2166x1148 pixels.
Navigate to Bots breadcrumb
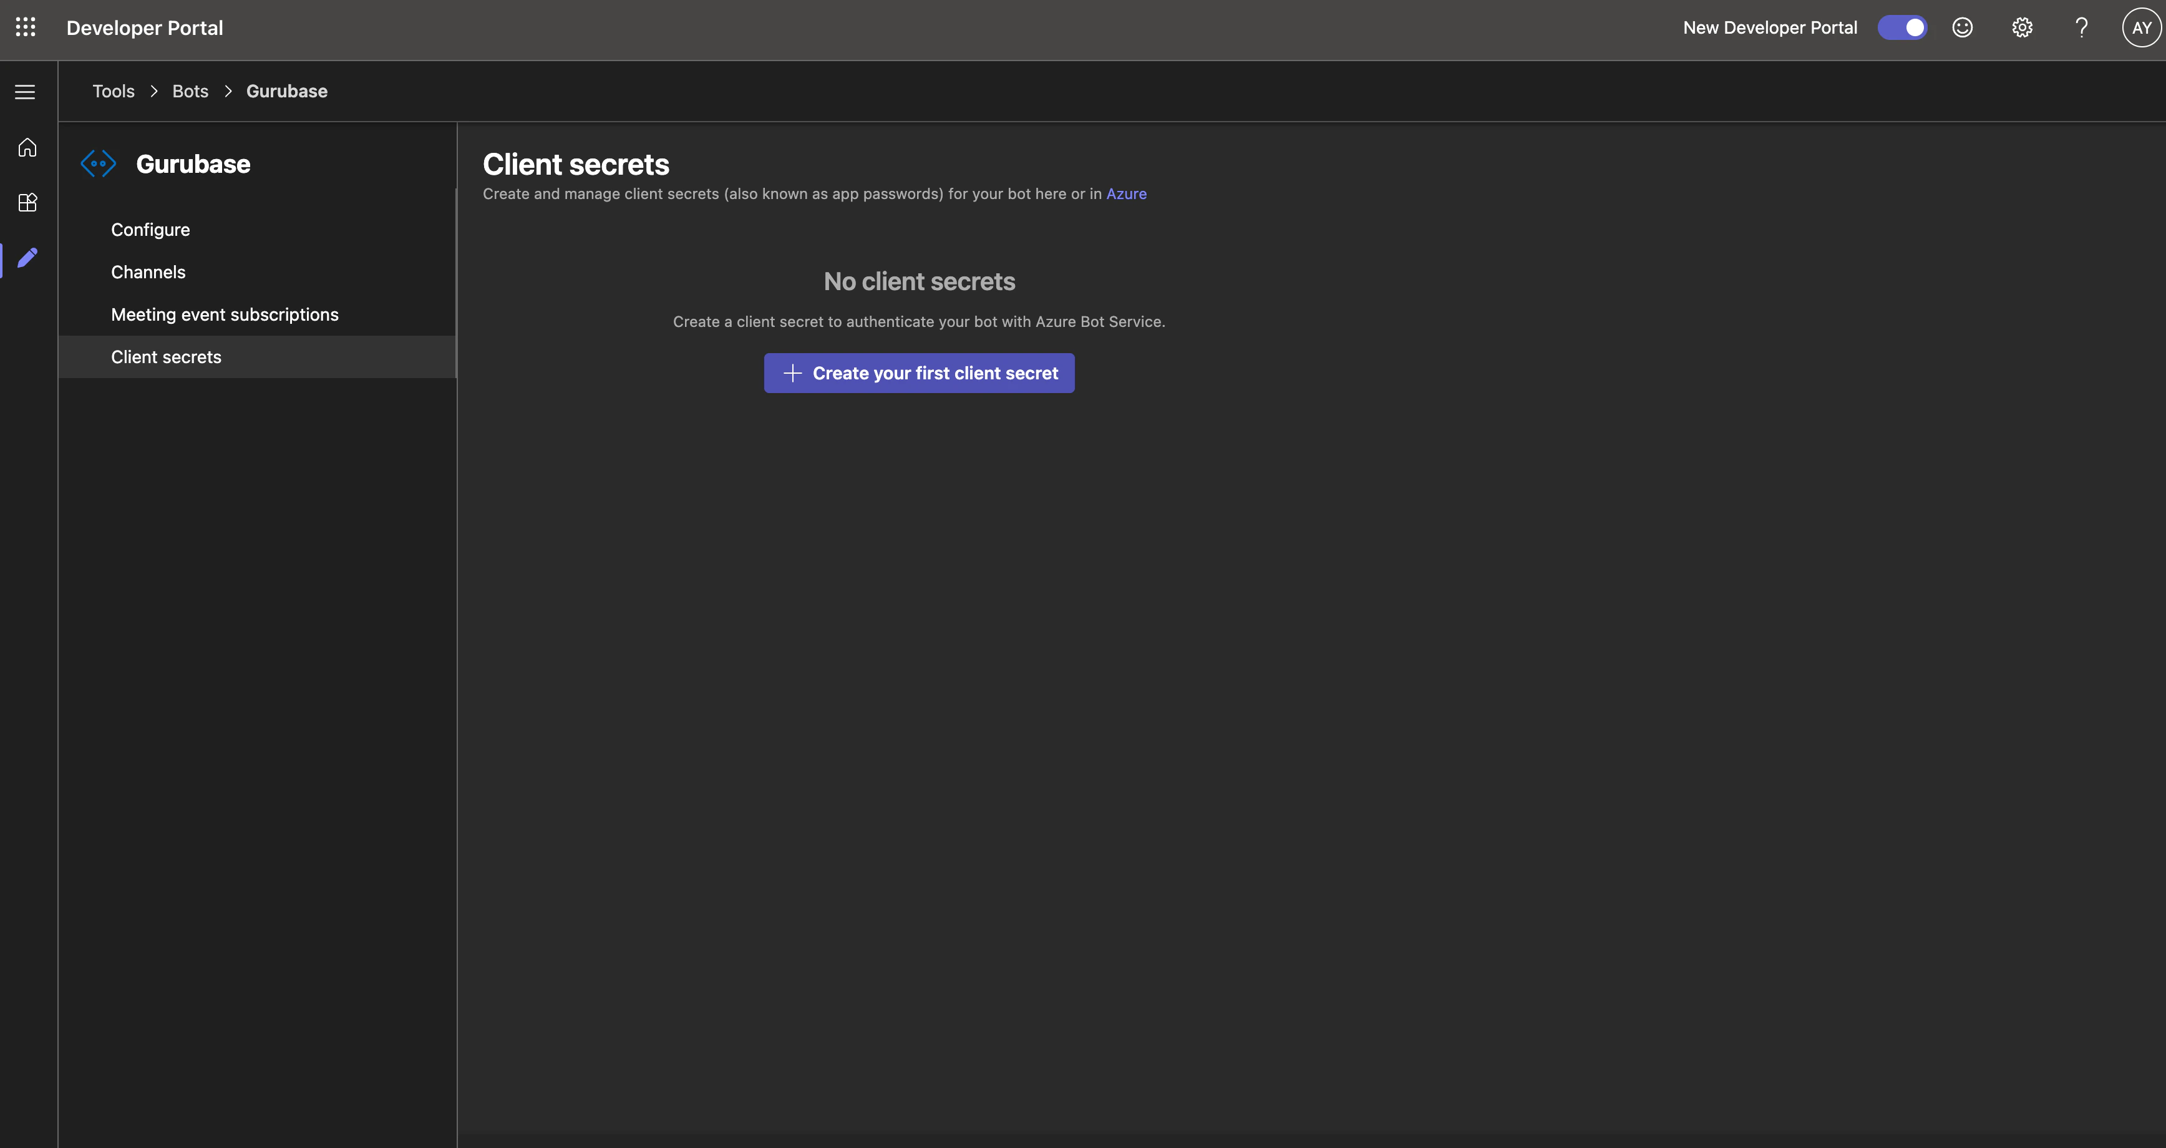tap(190, 91)
